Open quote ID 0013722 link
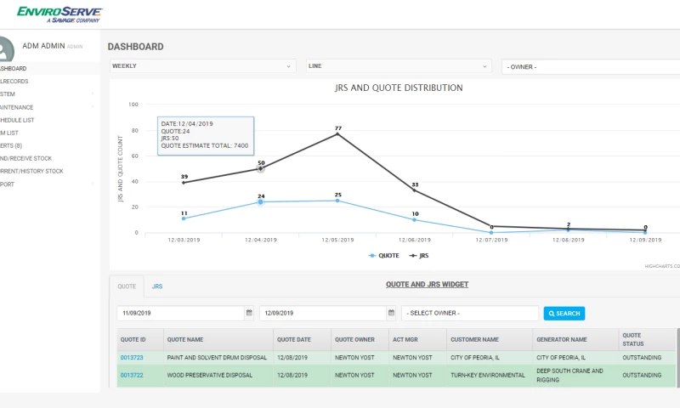The width and height of the screenshot is (680, 408). [132, 375]
